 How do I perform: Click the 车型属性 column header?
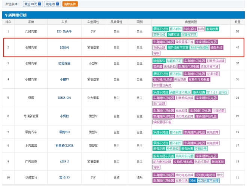click(x=93, y=22)
